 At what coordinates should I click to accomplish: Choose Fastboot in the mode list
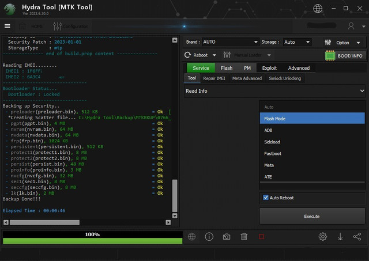tap(312, 153)
